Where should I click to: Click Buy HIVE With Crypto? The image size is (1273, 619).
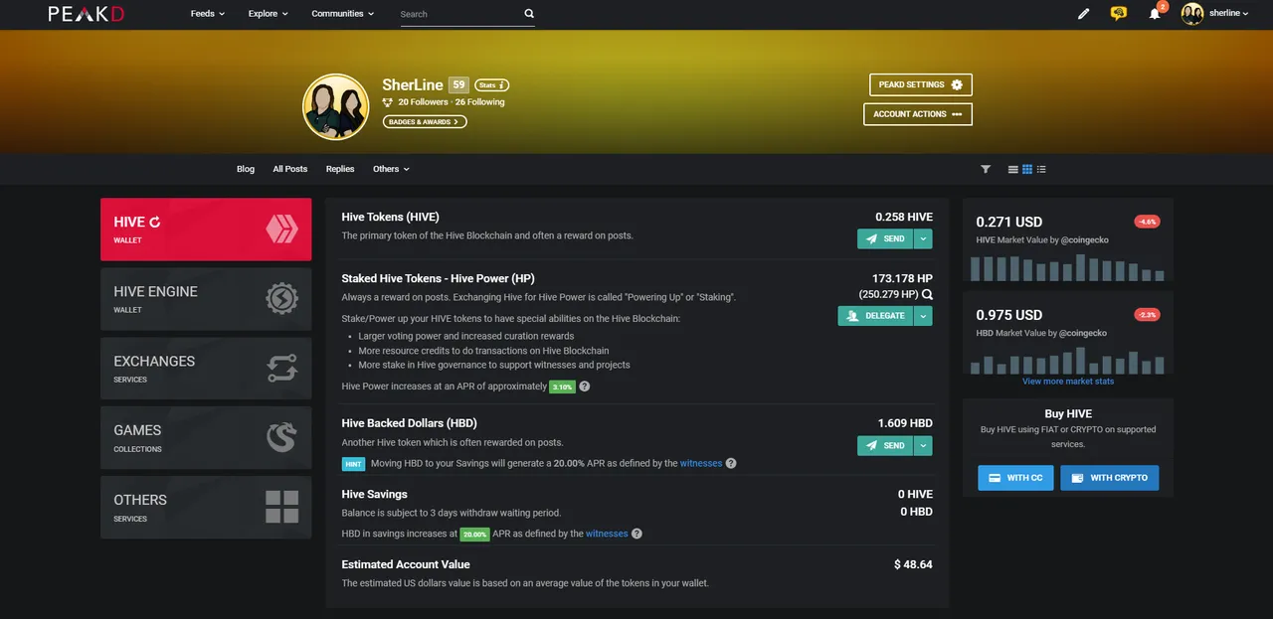[x=1109, y=478]
